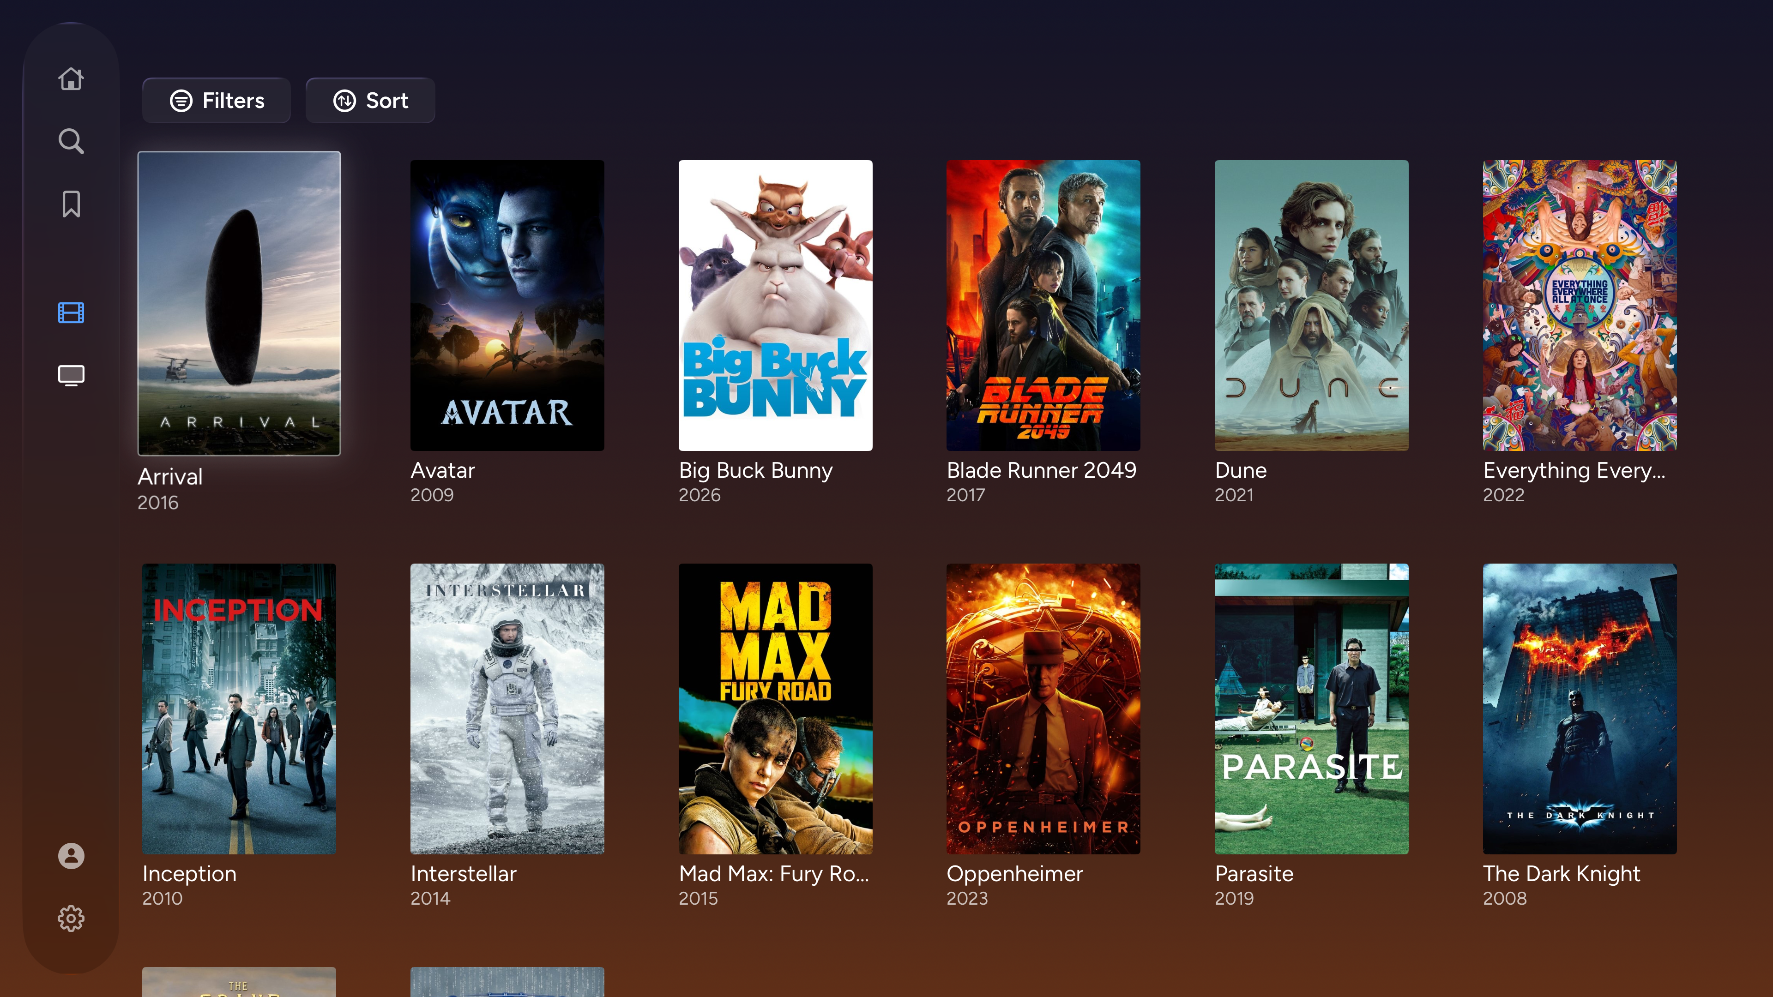Open the Big Buck Bunny poster
The height and width of the screenshot is (997, 1773).
pyautogui.click(x=775, y=306)
